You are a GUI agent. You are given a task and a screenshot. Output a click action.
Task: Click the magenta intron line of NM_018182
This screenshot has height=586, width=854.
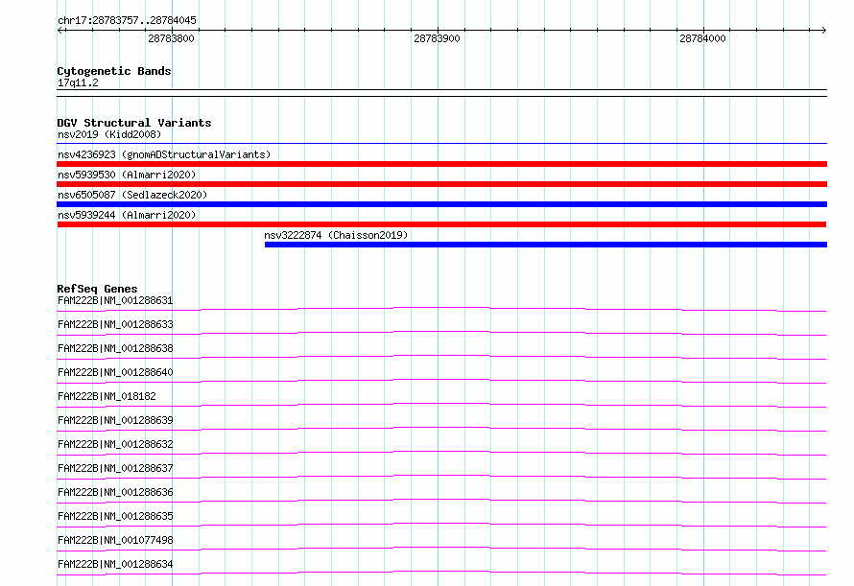coord(441,404)
